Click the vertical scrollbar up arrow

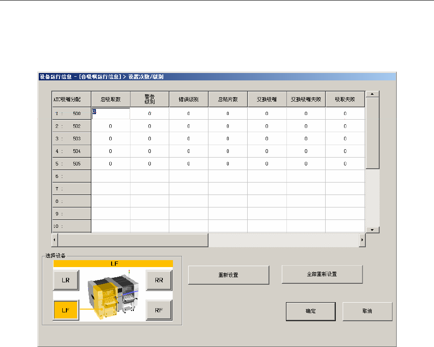click(x=372, y=94)
